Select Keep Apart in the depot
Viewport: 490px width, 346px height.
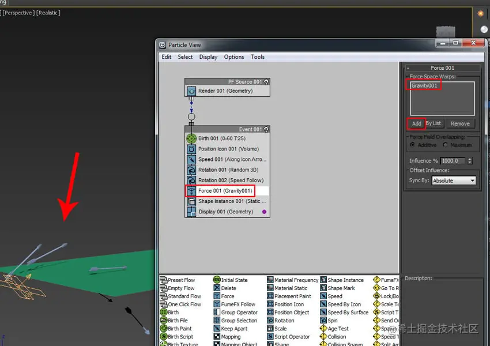tap(230, 329)
